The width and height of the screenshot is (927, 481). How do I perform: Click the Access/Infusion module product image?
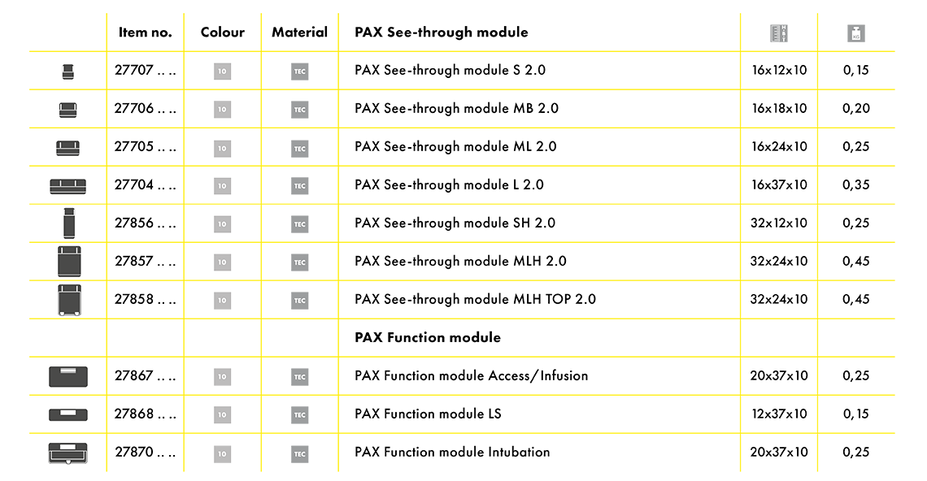click(x=68, y=376)
